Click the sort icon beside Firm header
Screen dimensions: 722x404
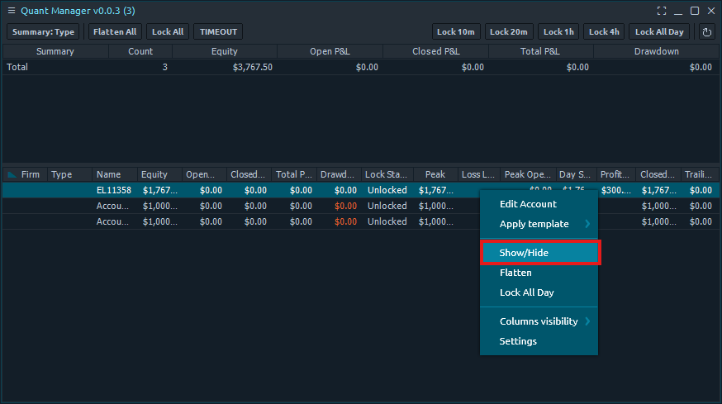[12, 175]
